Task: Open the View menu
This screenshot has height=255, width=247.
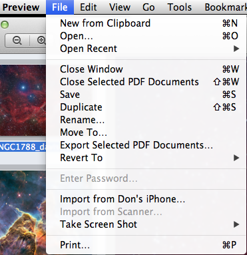Action: (x=120, y=7)
